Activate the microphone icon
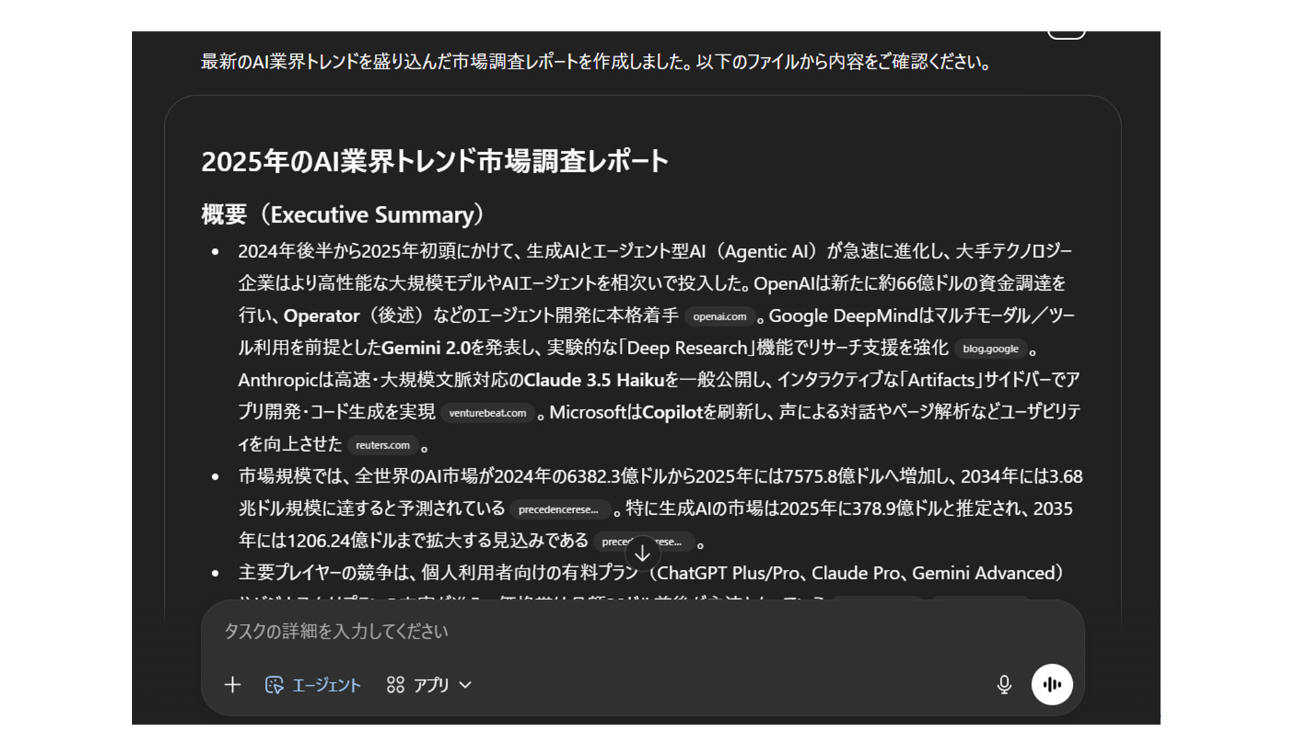 point(1003,685)
